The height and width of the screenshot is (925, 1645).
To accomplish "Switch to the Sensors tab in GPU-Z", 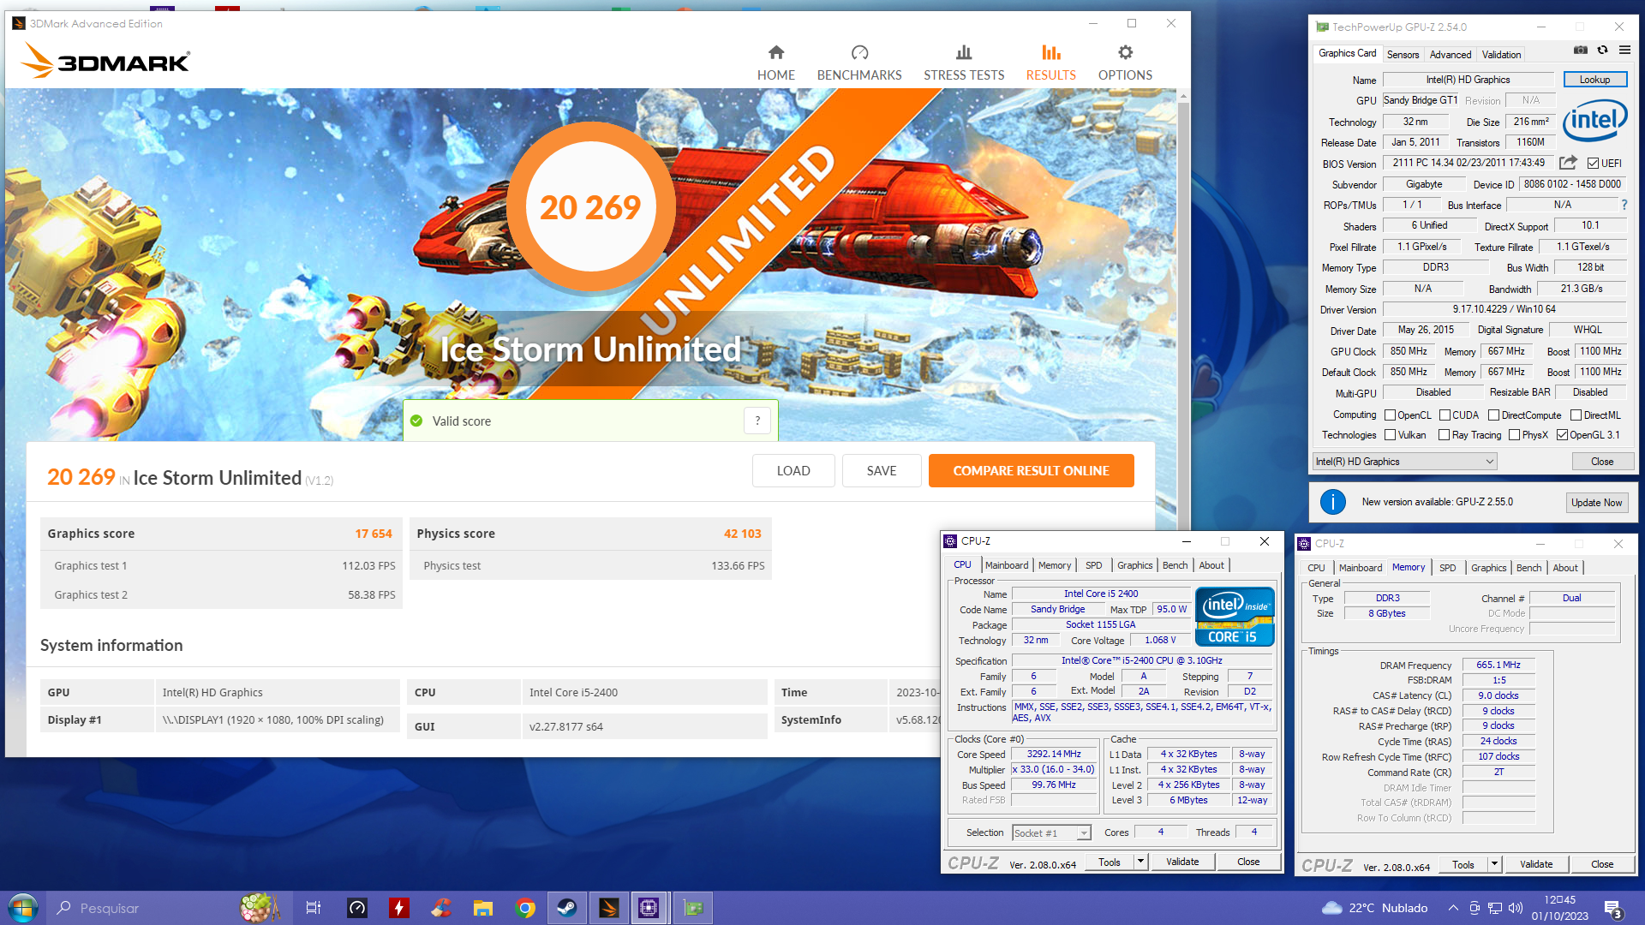I will (x=1403, y=54).
